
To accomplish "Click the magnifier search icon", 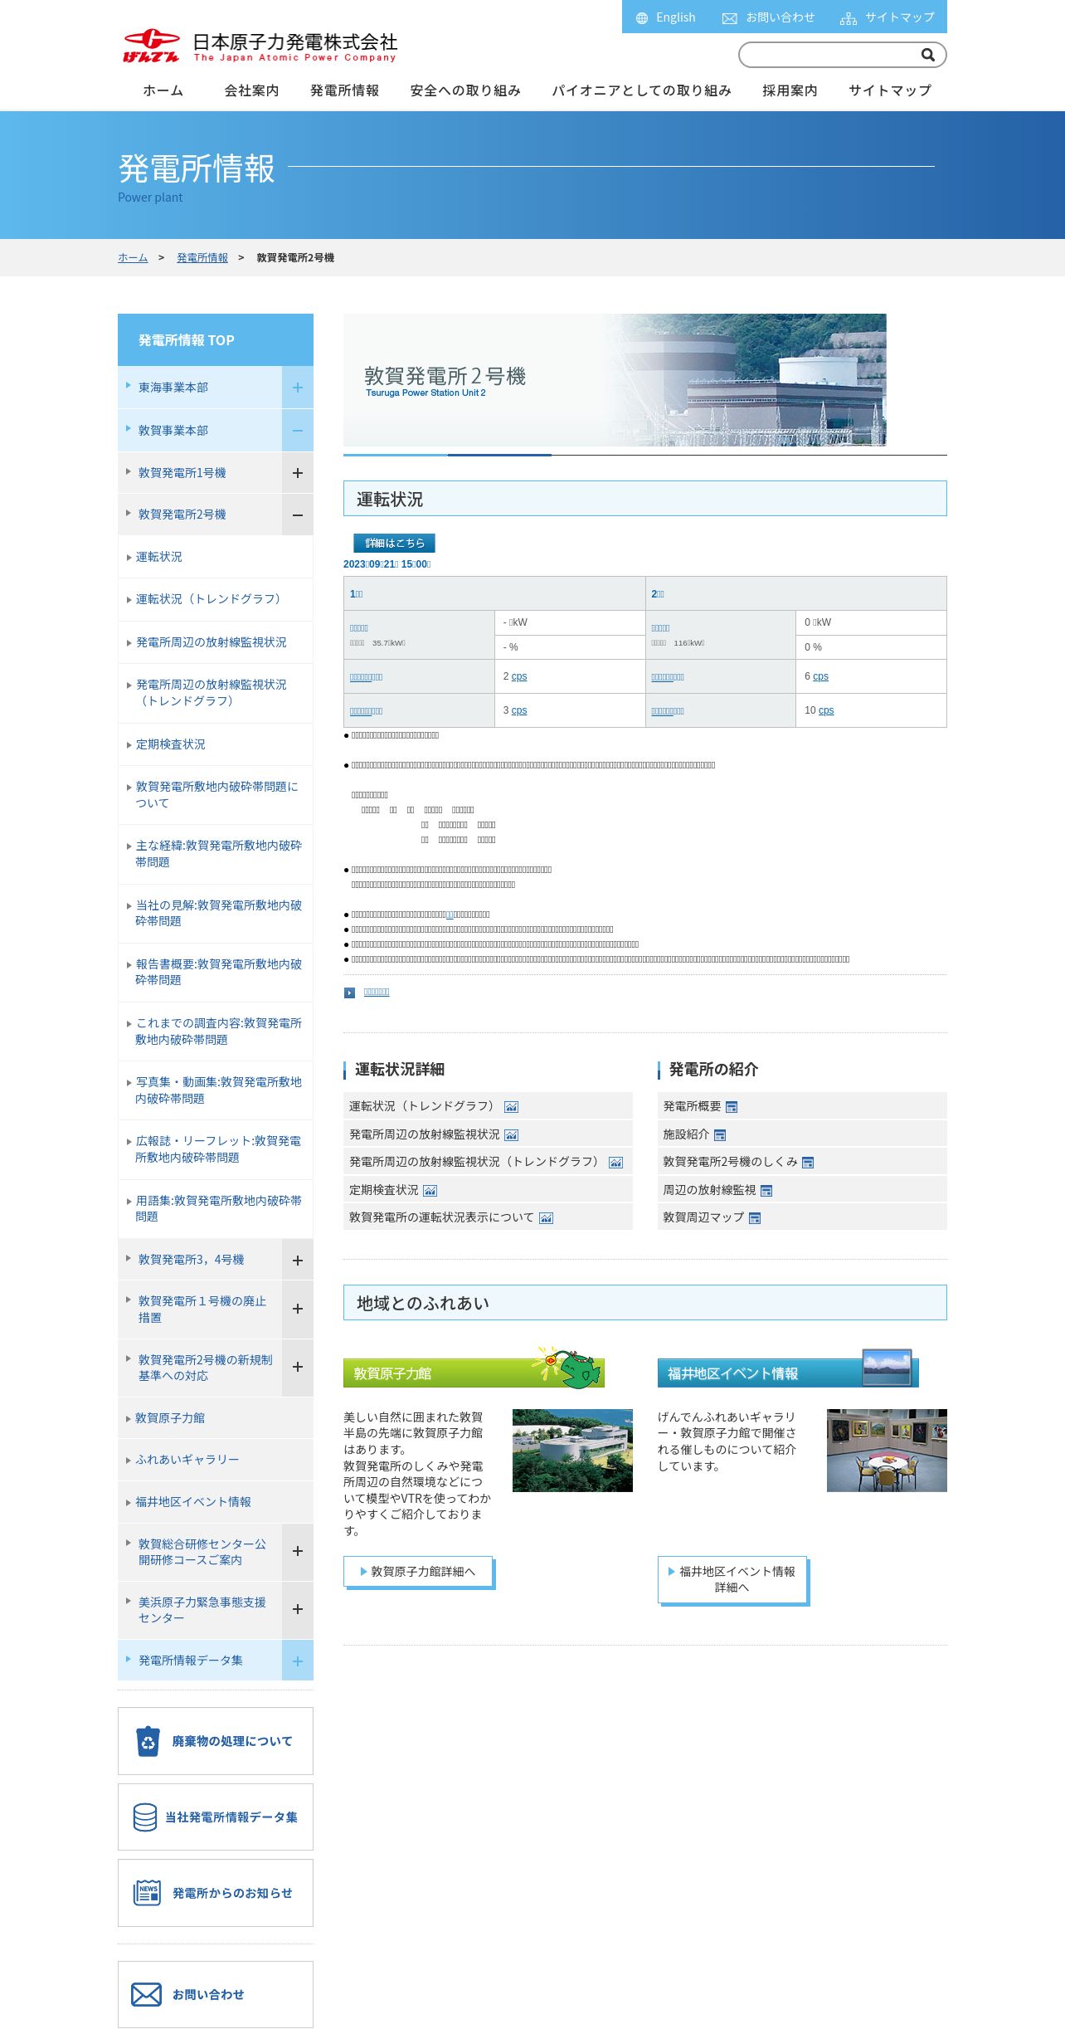I will 928,55.
